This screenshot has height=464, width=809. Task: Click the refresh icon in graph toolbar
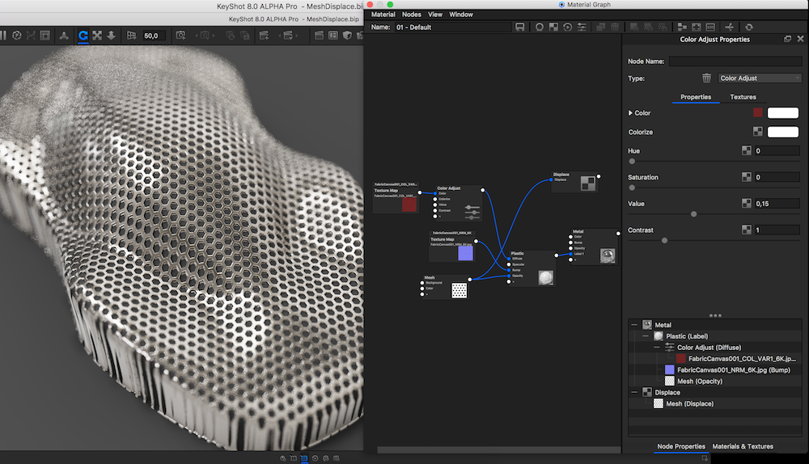(748, 27)
